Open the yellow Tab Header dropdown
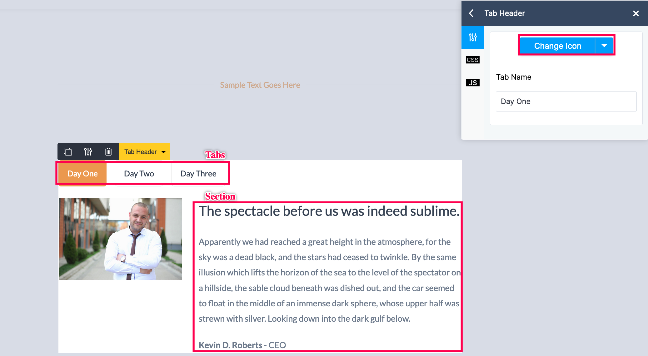This screenshot has width=648, height=356. [144, 152]
